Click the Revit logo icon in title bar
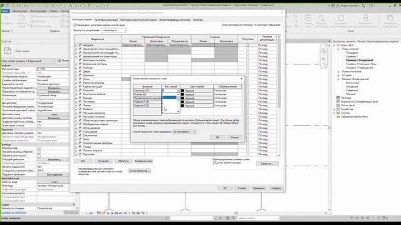The width and height of the screenshot is (401, 225). point(3,6)
